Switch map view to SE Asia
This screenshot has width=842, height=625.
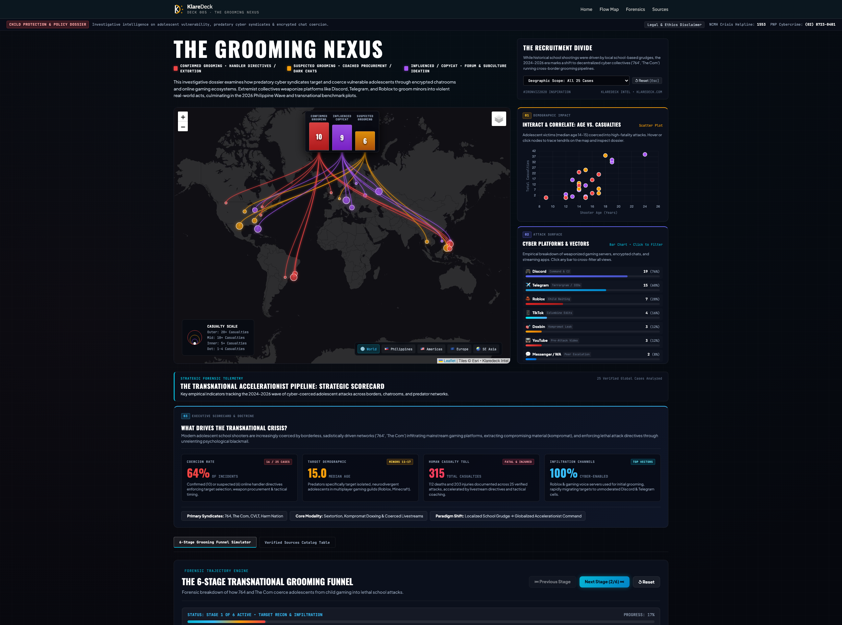[x=486, y=349]
